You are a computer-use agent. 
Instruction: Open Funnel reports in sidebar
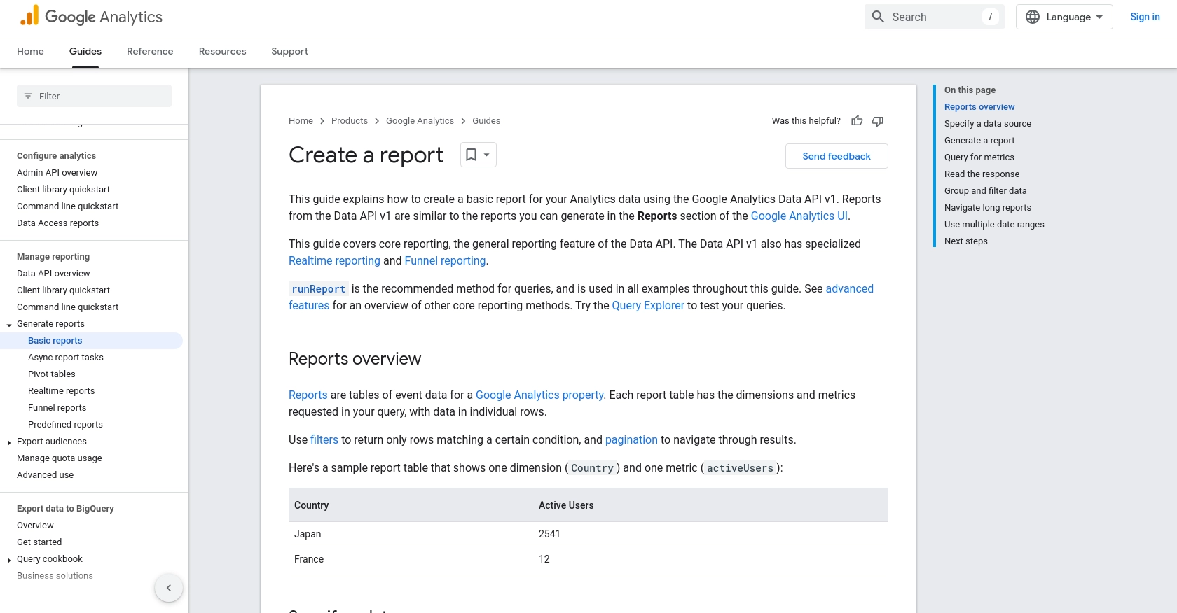tap(57, 408)
